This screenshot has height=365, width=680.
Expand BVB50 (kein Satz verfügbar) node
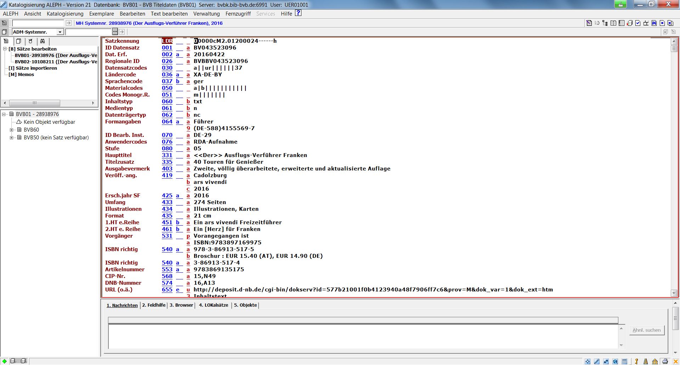coord(12,138)
